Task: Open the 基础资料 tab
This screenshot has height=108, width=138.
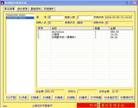Action: [36, 9]
